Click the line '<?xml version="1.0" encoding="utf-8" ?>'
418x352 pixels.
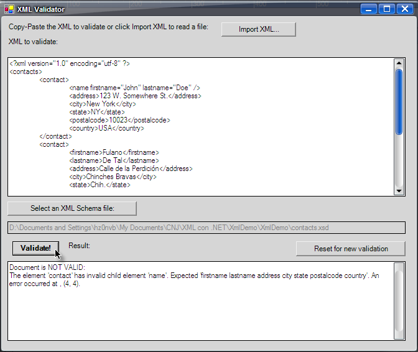70,63
